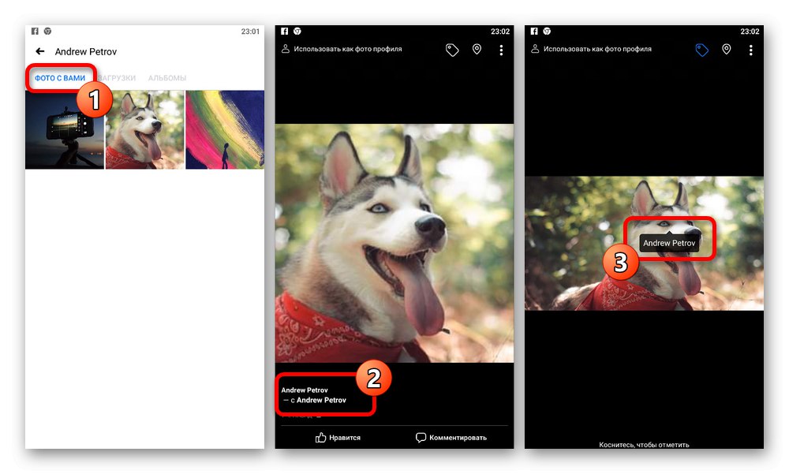Tap the white tag icon in the middle screen
Screen dimensions: 789x474
click(452, 50)
